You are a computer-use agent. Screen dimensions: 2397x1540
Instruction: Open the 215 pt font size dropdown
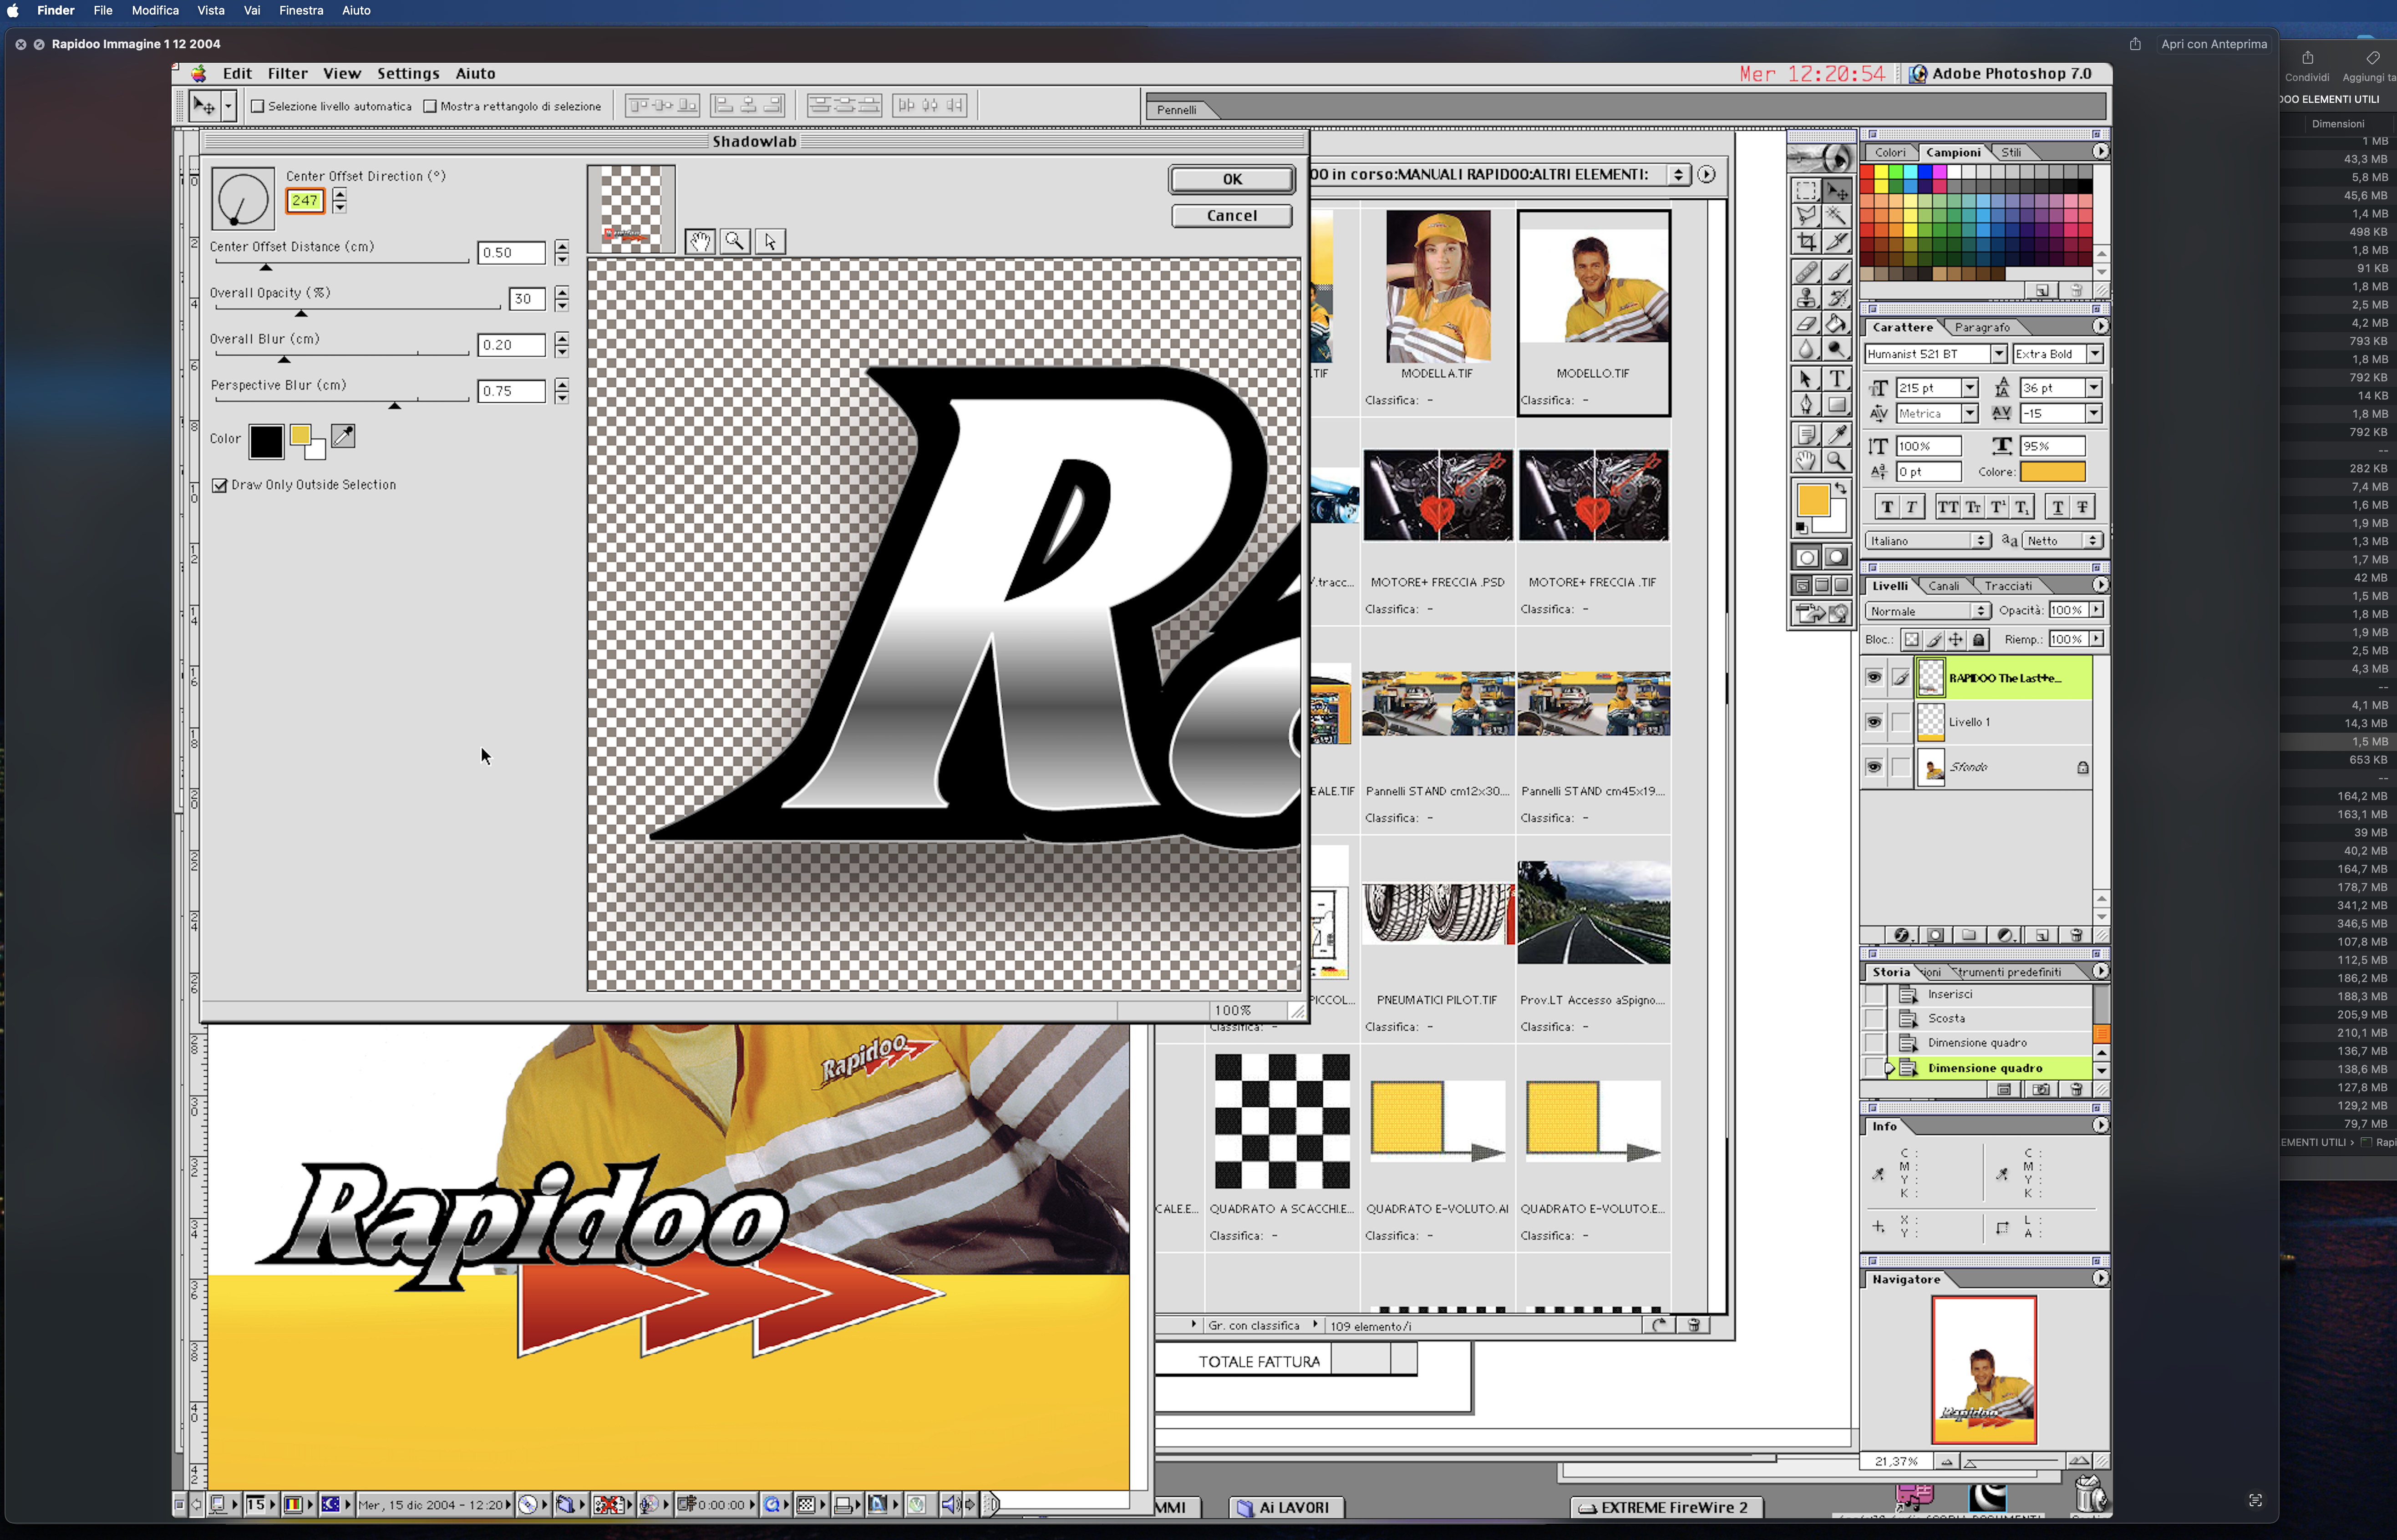(1970, 388)
